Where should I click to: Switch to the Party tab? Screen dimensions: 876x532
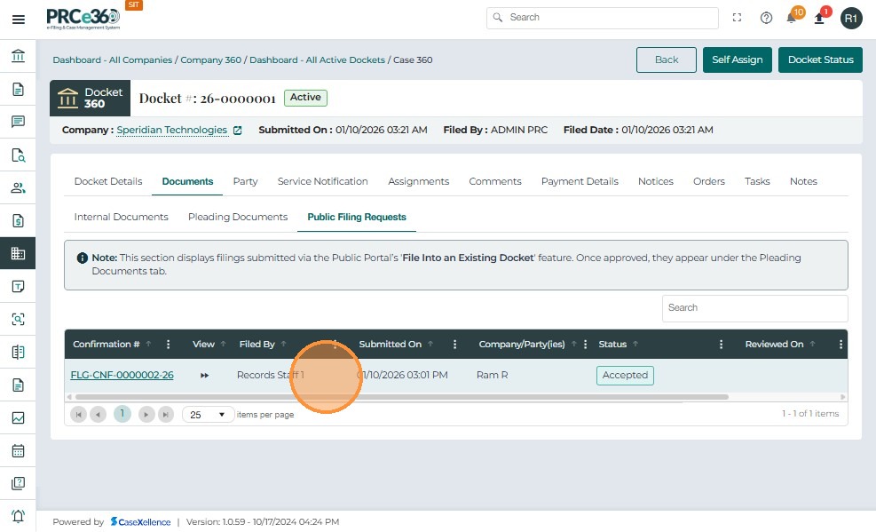pos(245,181)
